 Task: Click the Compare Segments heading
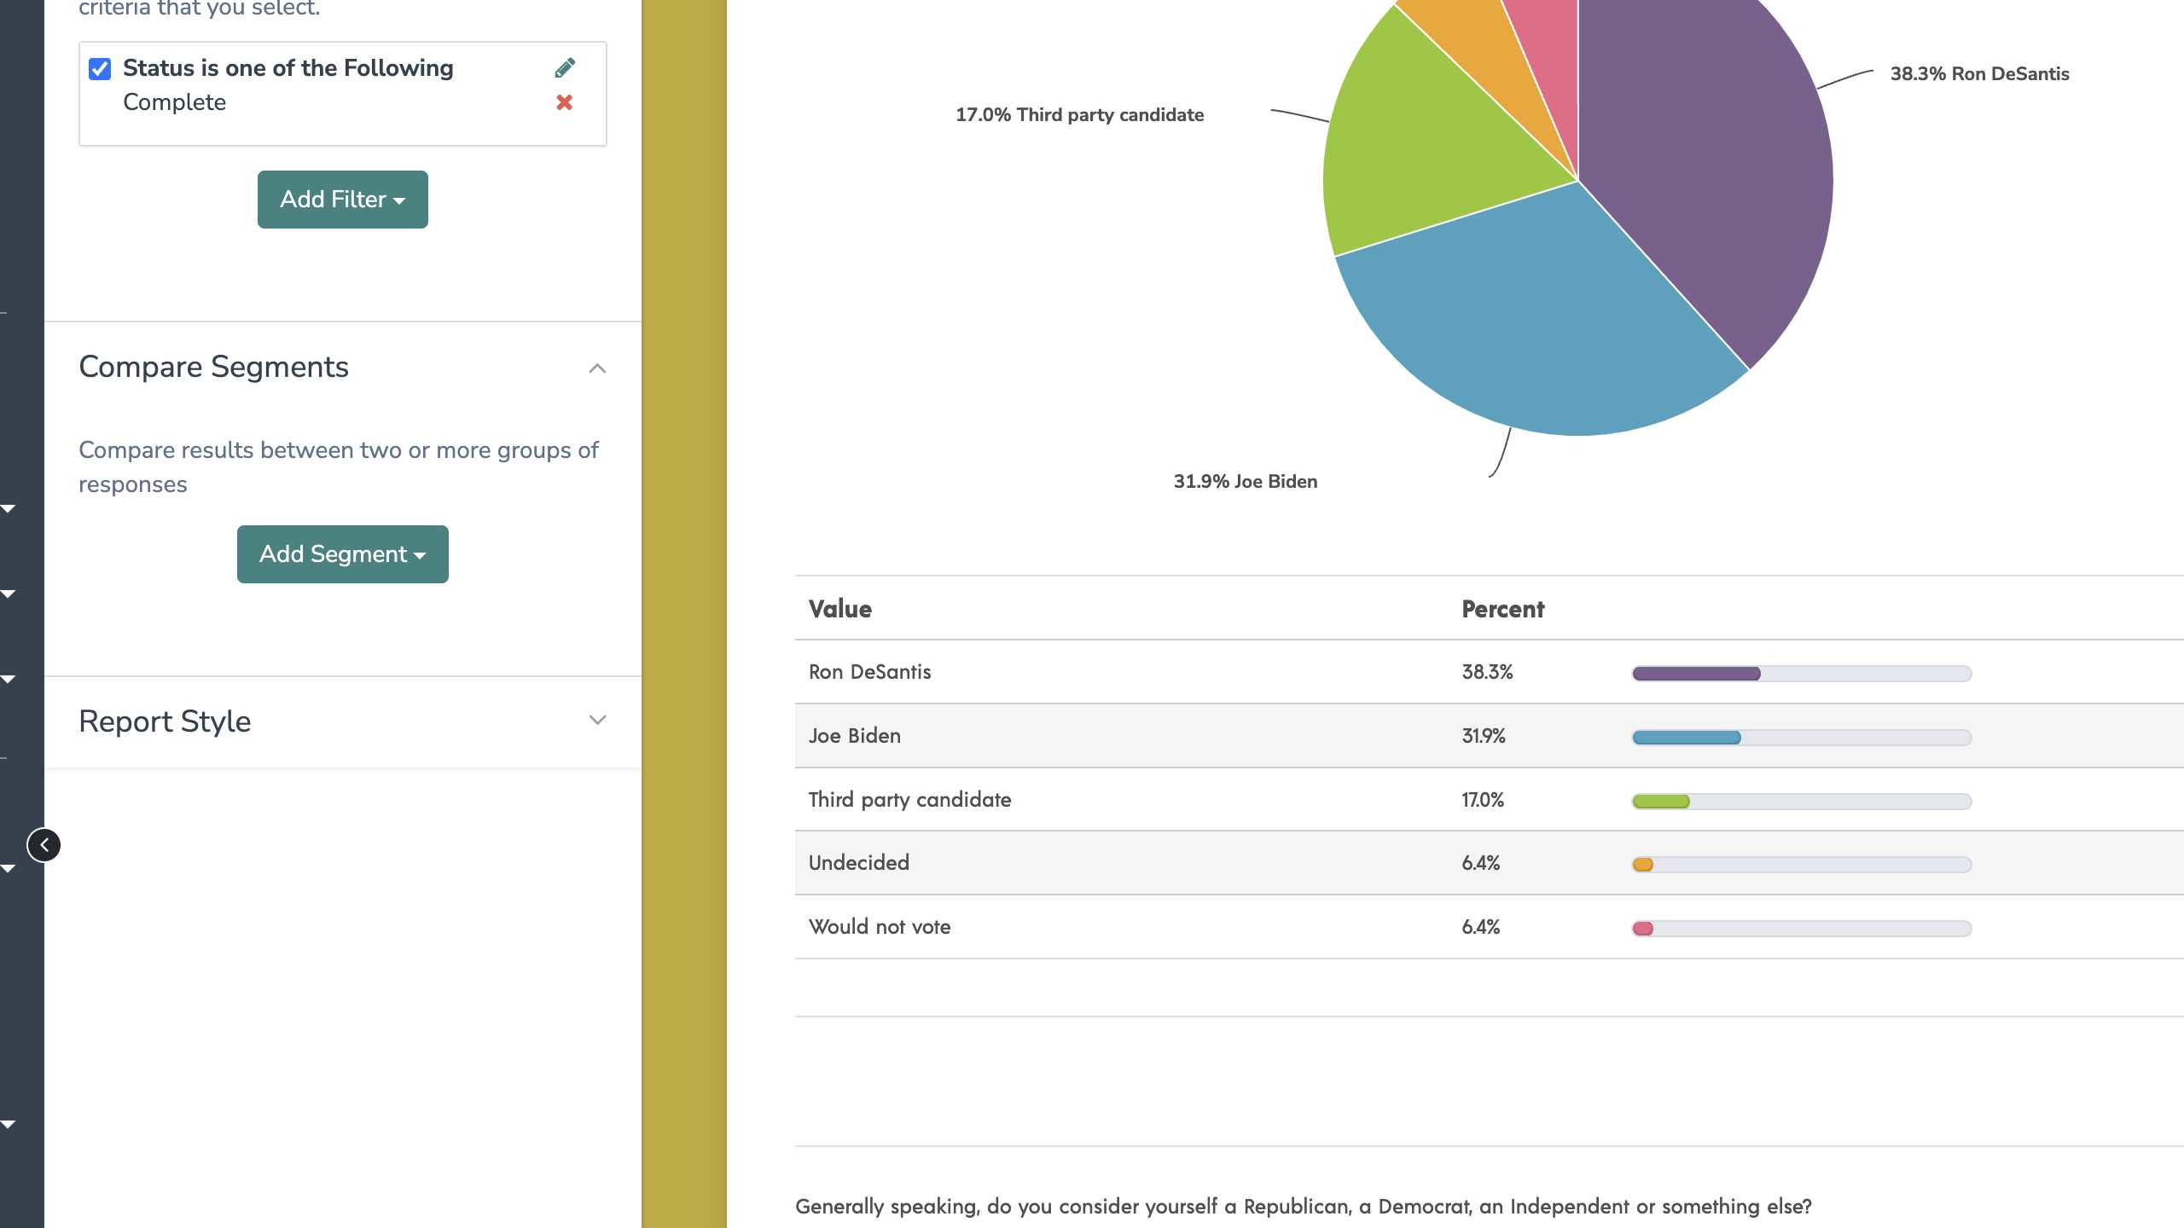214,367
